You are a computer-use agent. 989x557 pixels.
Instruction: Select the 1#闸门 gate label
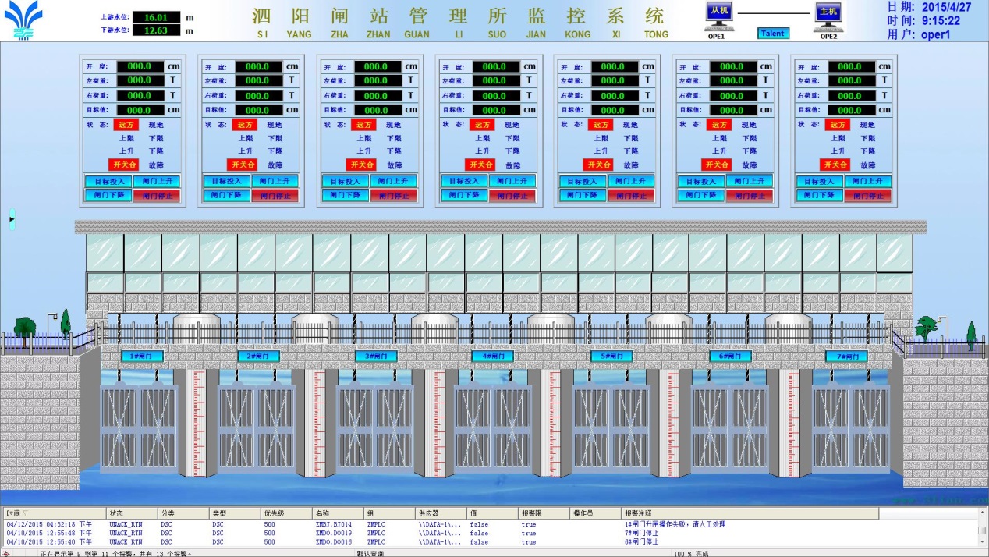(x=143, y=357)
